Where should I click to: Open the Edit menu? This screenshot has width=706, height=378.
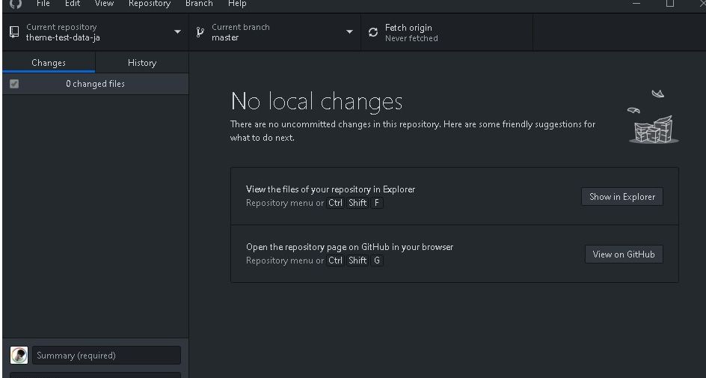pos(73,4)
